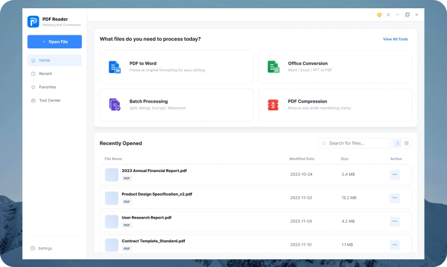The image size is (447, 267).
Task: Click the Favorites star icon
Action: tap(34, 87)
